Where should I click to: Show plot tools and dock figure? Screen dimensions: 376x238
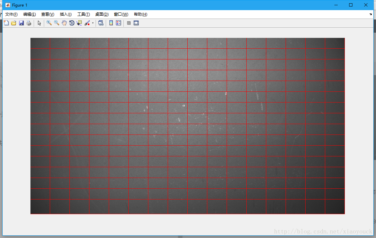click(x=136, y=23)
